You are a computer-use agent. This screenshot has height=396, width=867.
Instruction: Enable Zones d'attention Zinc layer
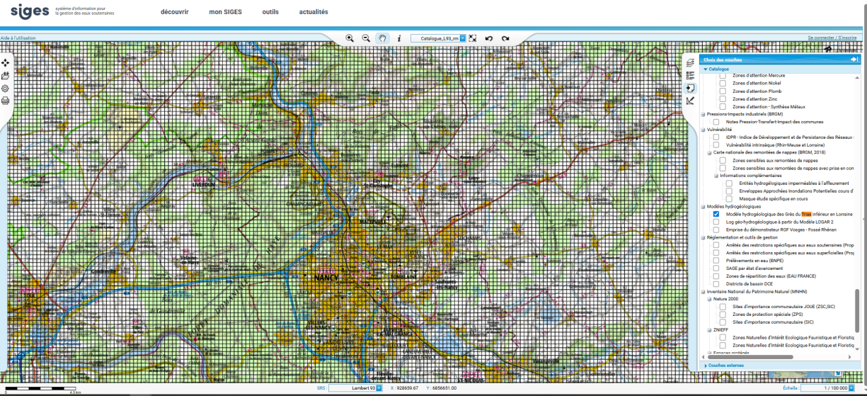[x=723, y=98]
